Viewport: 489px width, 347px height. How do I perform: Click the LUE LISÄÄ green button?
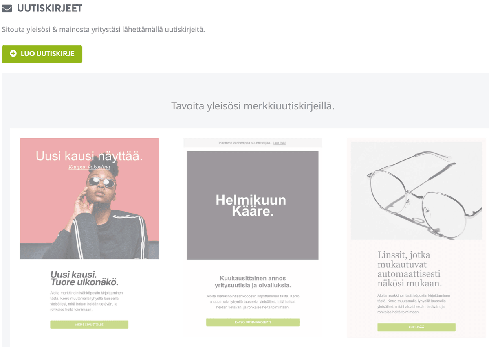tap(416, 327)
